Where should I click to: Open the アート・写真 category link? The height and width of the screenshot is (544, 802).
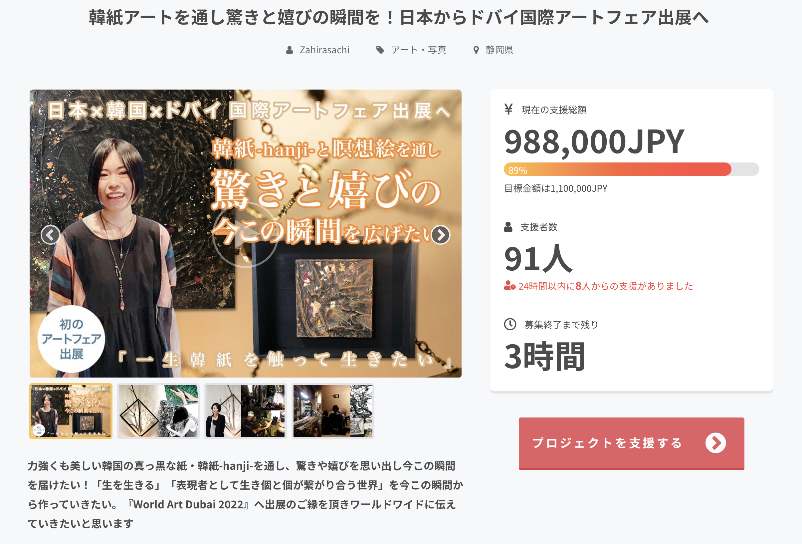point(419,50)
